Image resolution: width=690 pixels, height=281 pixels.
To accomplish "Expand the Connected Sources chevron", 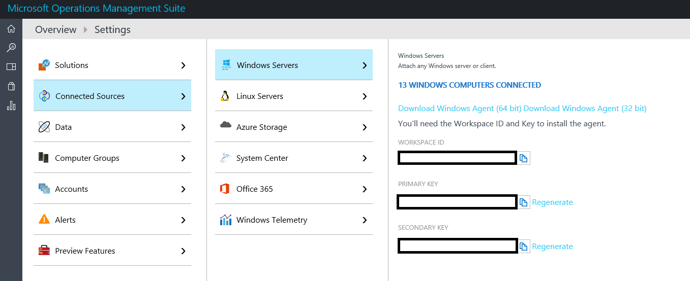I will click(183, 96).
